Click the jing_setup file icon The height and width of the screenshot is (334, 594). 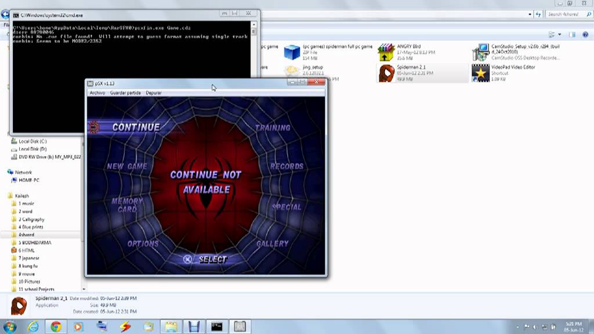click(292, 71)
